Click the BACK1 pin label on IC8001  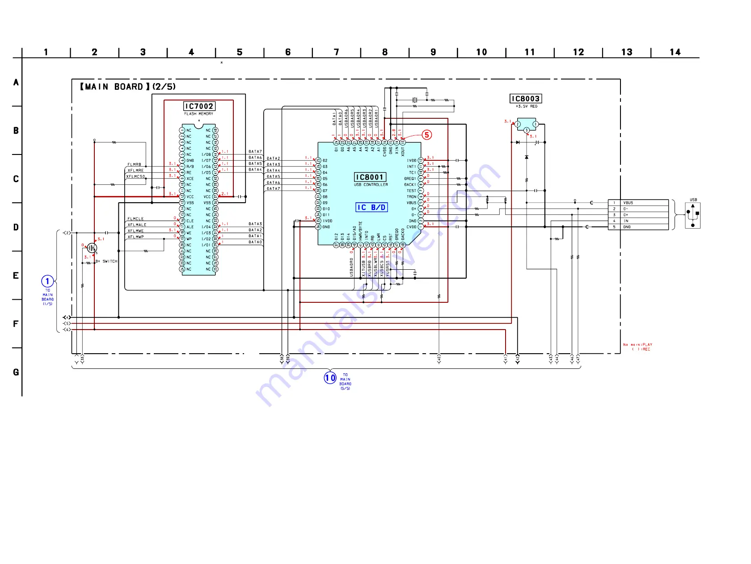pos(410,184)
